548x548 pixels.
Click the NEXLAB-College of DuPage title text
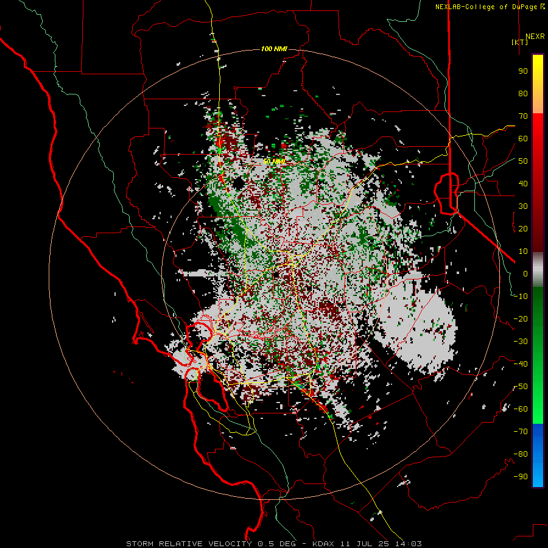[490, 7]
